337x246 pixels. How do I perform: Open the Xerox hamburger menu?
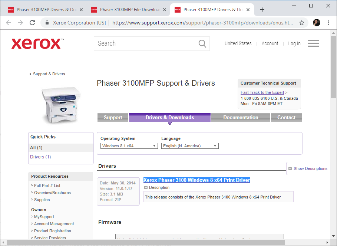coord(313,43)
